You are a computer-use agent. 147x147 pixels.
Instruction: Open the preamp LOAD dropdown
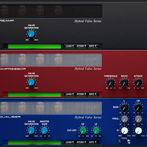click(x=70, y=46)
